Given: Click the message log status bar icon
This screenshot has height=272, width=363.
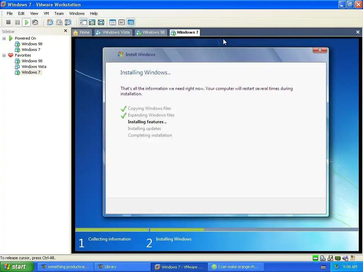Looking at the screenshot, I should click(353, 258).
